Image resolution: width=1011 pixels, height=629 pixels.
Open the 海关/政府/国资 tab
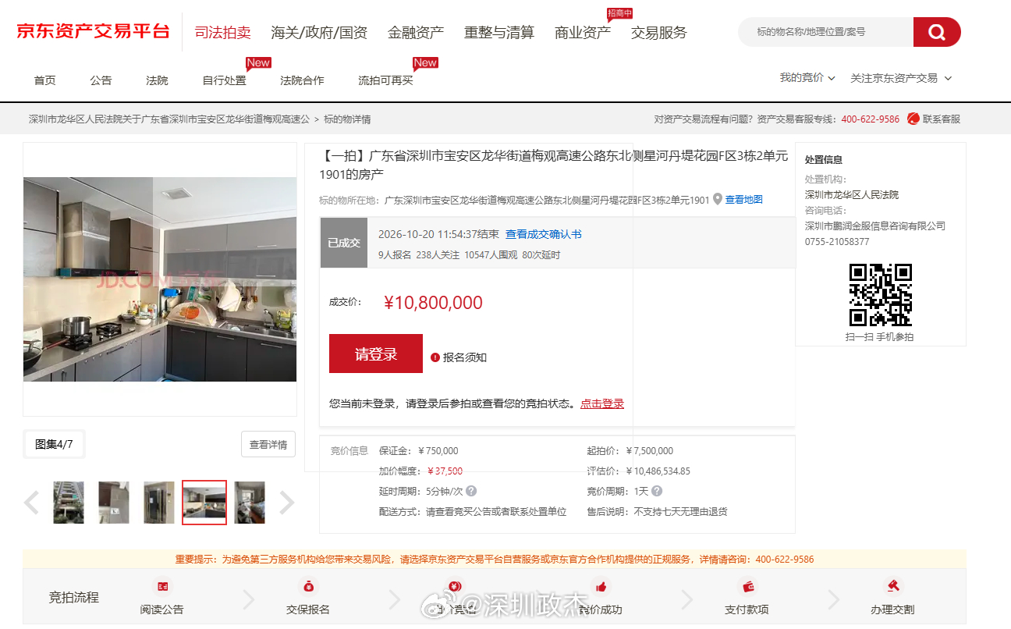(x=319, y=33)
